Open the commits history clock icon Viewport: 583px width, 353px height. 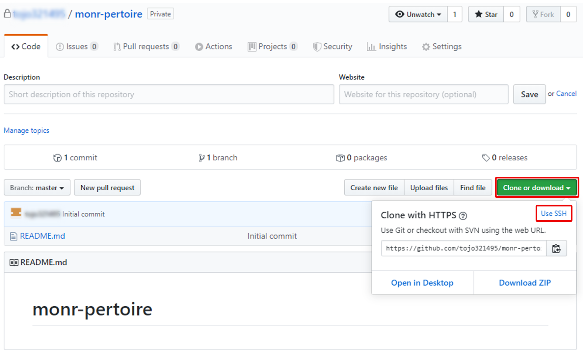pos(57,158)
